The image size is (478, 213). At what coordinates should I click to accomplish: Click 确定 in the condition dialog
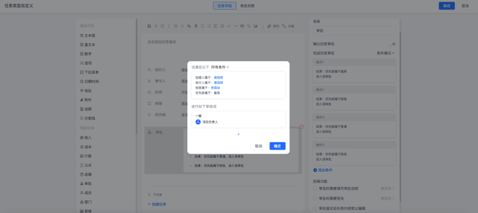[x=278, y=146]
